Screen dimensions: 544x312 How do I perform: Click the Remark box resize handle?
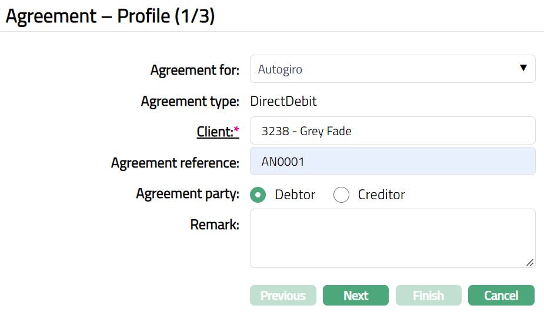(x=530, y=263)
